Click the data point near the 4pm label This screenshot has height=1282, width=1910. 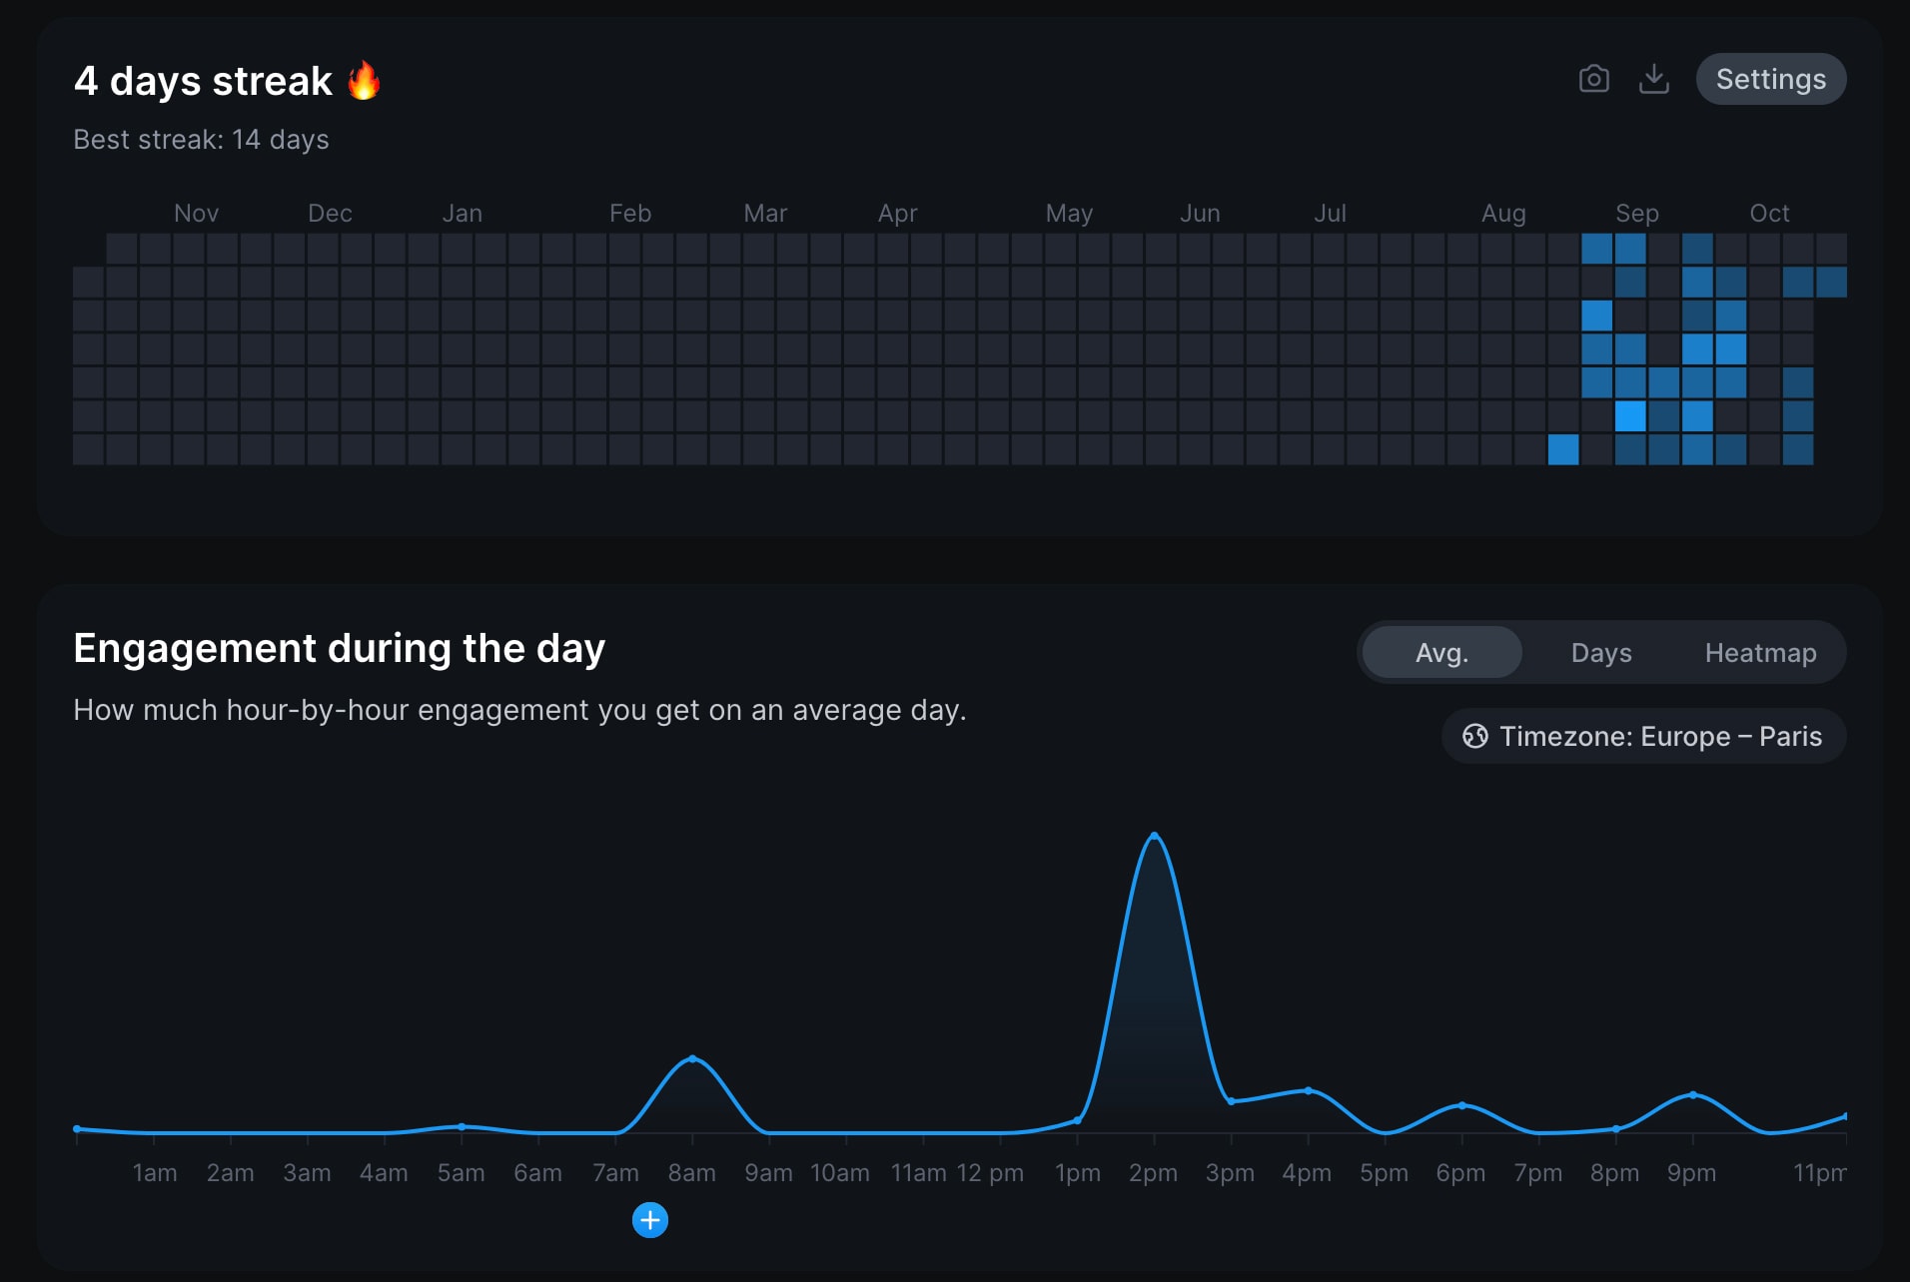click(x=1308, y=1091)
